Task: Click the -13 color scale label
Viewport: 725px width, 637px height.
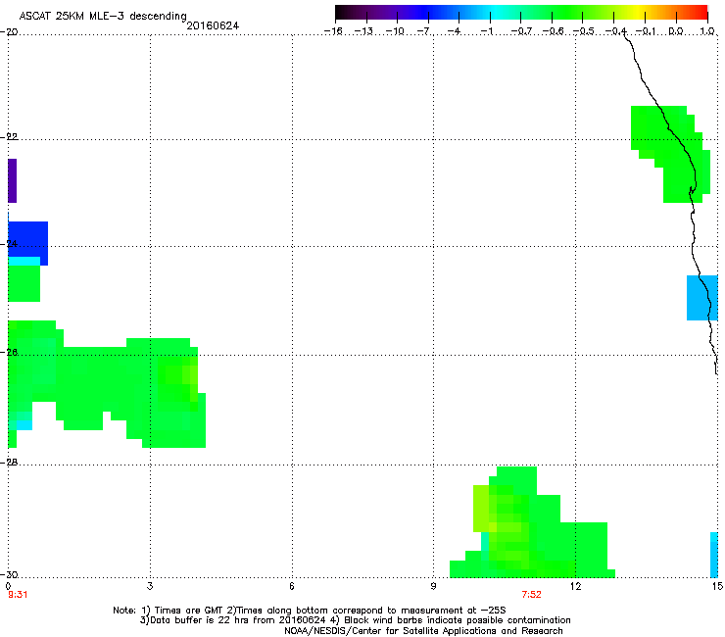Action: tap(363, 31)
